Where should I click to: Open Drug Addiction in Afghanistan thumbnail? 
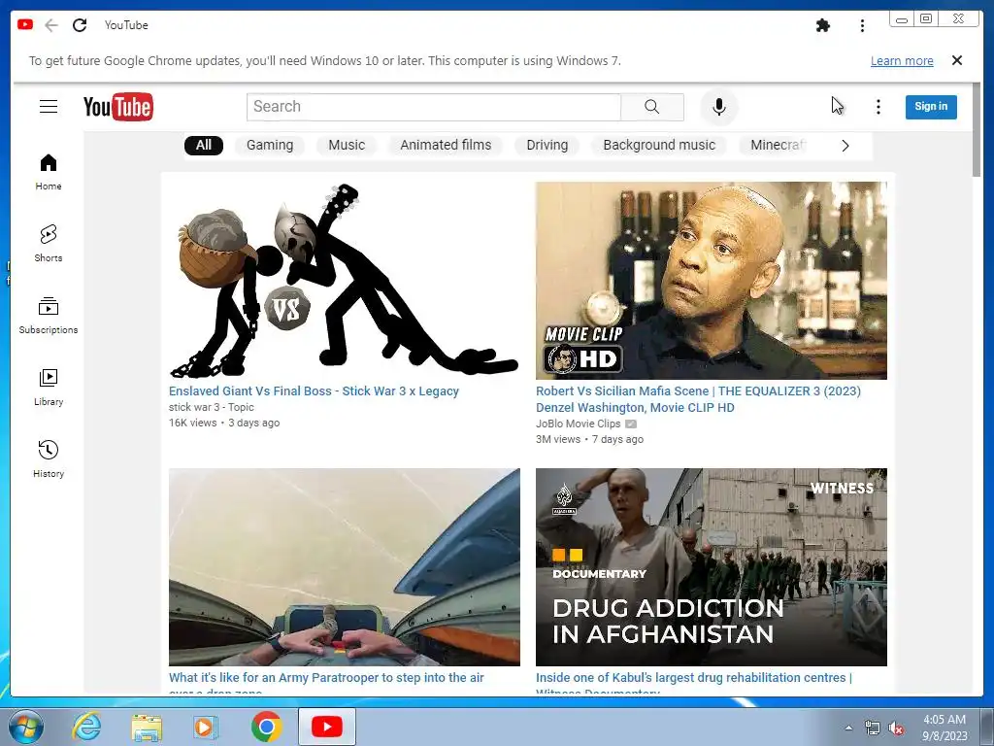tap(712, 567)
